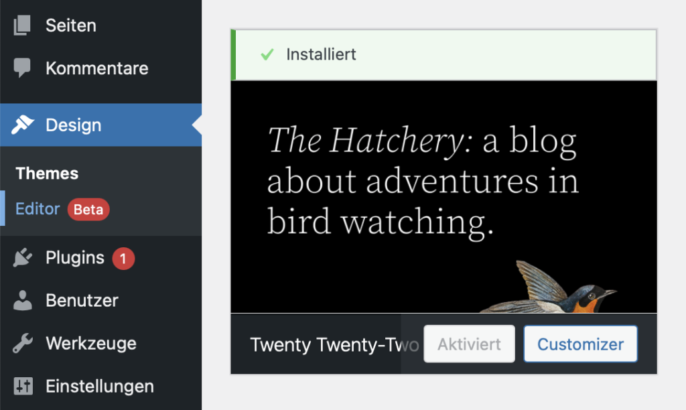
Task: Click the disabled Aktiviert button
Action: coord(469,344)
